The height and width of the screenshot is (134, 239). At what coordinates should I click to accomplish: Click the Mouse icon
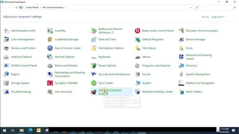pos(137,57)
